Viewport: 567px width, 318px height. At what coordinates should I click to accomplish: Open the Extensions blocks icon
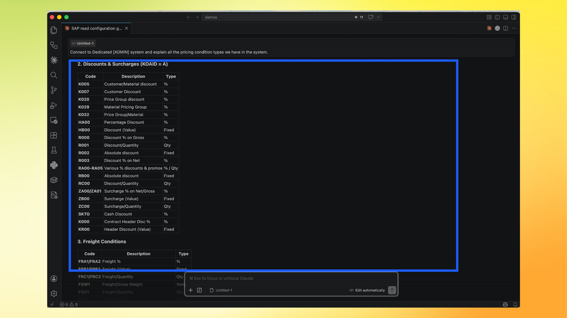54,135
